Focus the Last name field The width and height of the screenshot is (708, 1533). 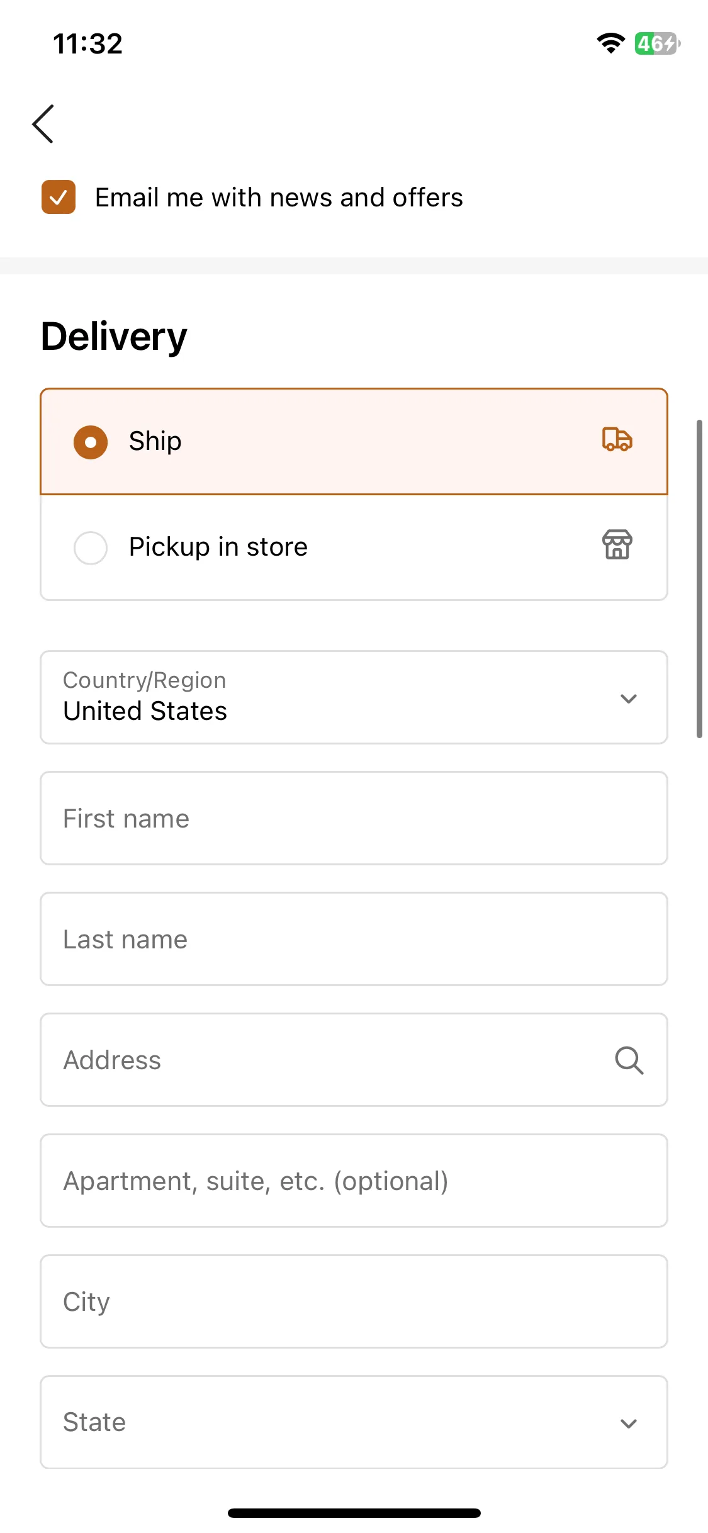click(354, 939)
